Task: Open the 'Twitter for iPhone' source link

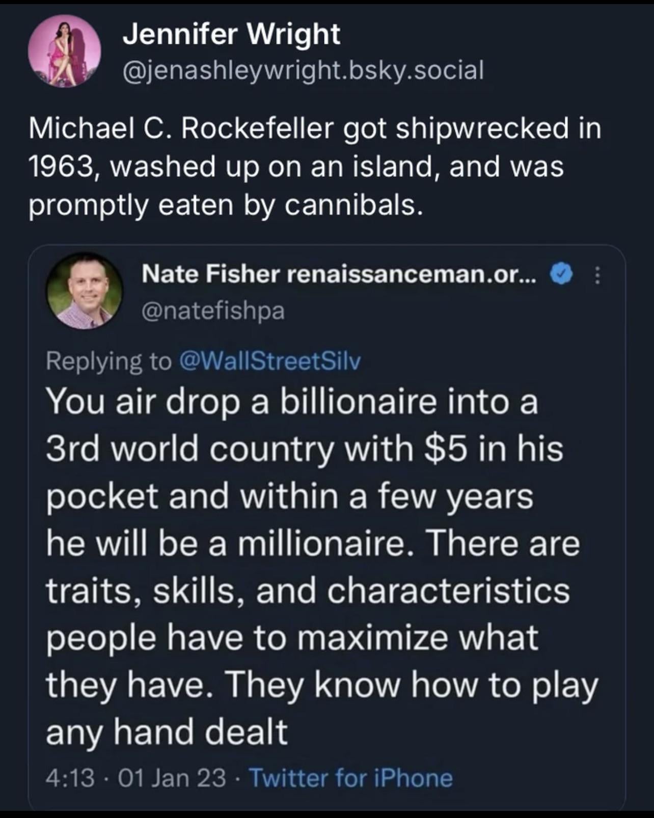Action: point(350,778)
